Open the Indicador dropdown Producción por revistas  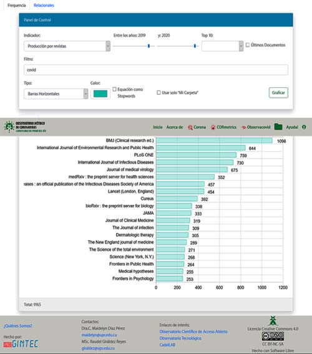point(67,46)
